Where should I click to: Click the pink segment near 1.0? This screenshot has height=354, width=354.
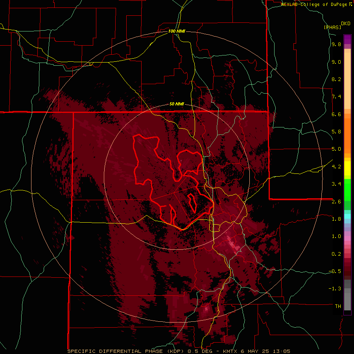pyautogui.click(x=347, y=238)
